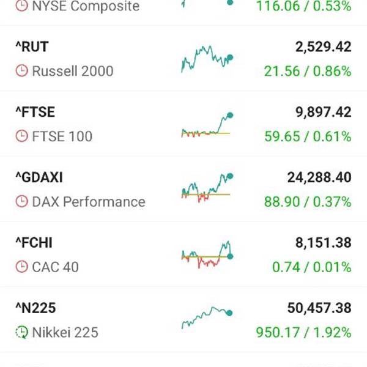The height and width of the screenshot is (367, 367).
Task: Click the green clock icon beside Nikkei 225
Action: (x=21, y=333)
